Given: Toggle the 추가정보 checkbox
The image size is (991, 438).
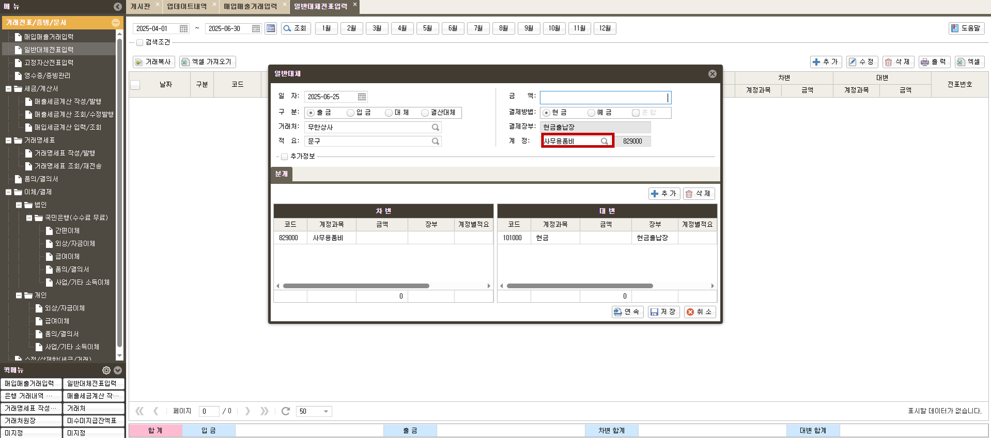Looking at the screenshot, I should click(284, 157).
